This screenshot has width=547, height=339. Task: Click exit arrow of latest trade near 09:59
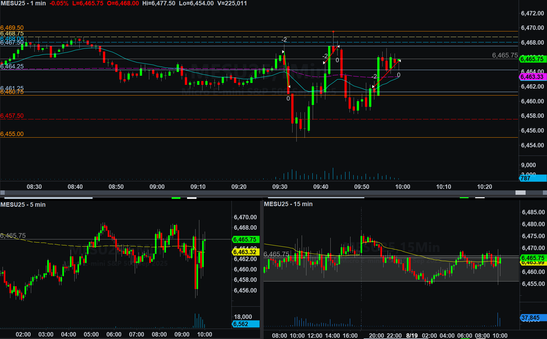coord(399,60)
